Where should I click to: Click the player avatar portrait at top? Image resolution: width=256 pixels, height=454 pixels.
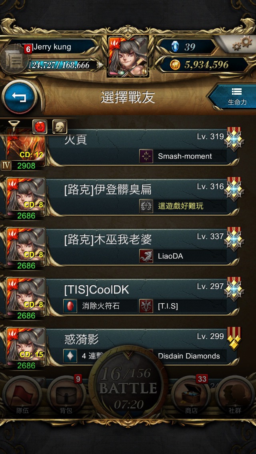tap(128, 57)
